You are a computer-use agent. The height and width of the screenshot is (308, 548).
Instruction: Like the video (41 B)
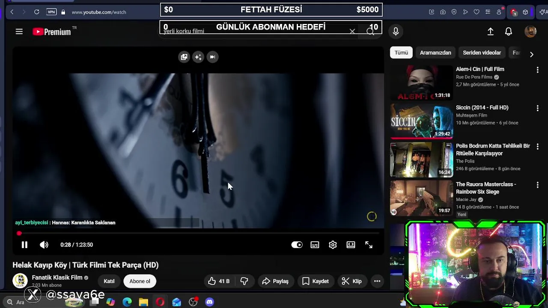pyautogui.click(x=219, y=281)
